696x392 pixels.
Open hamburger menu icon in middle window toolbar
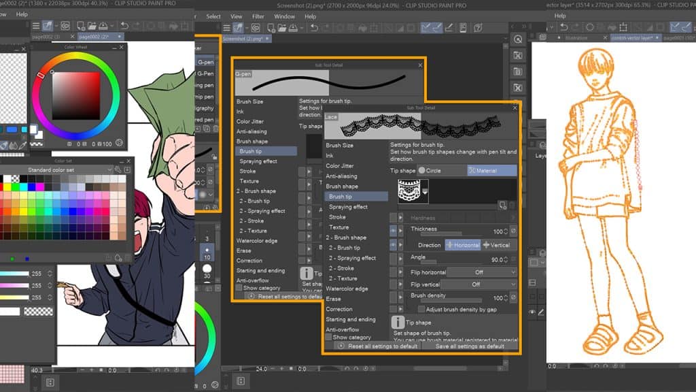227,28
